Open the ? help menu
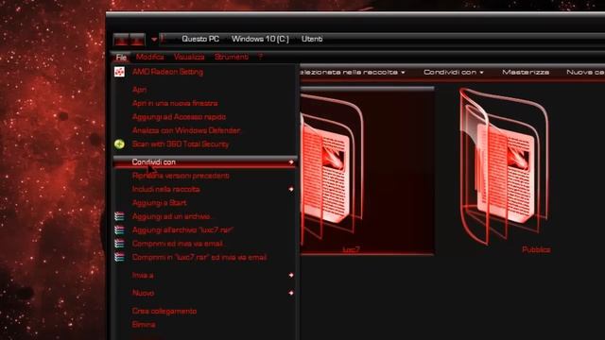This screenshot has height=340, width=605. (x=261, y=57)
